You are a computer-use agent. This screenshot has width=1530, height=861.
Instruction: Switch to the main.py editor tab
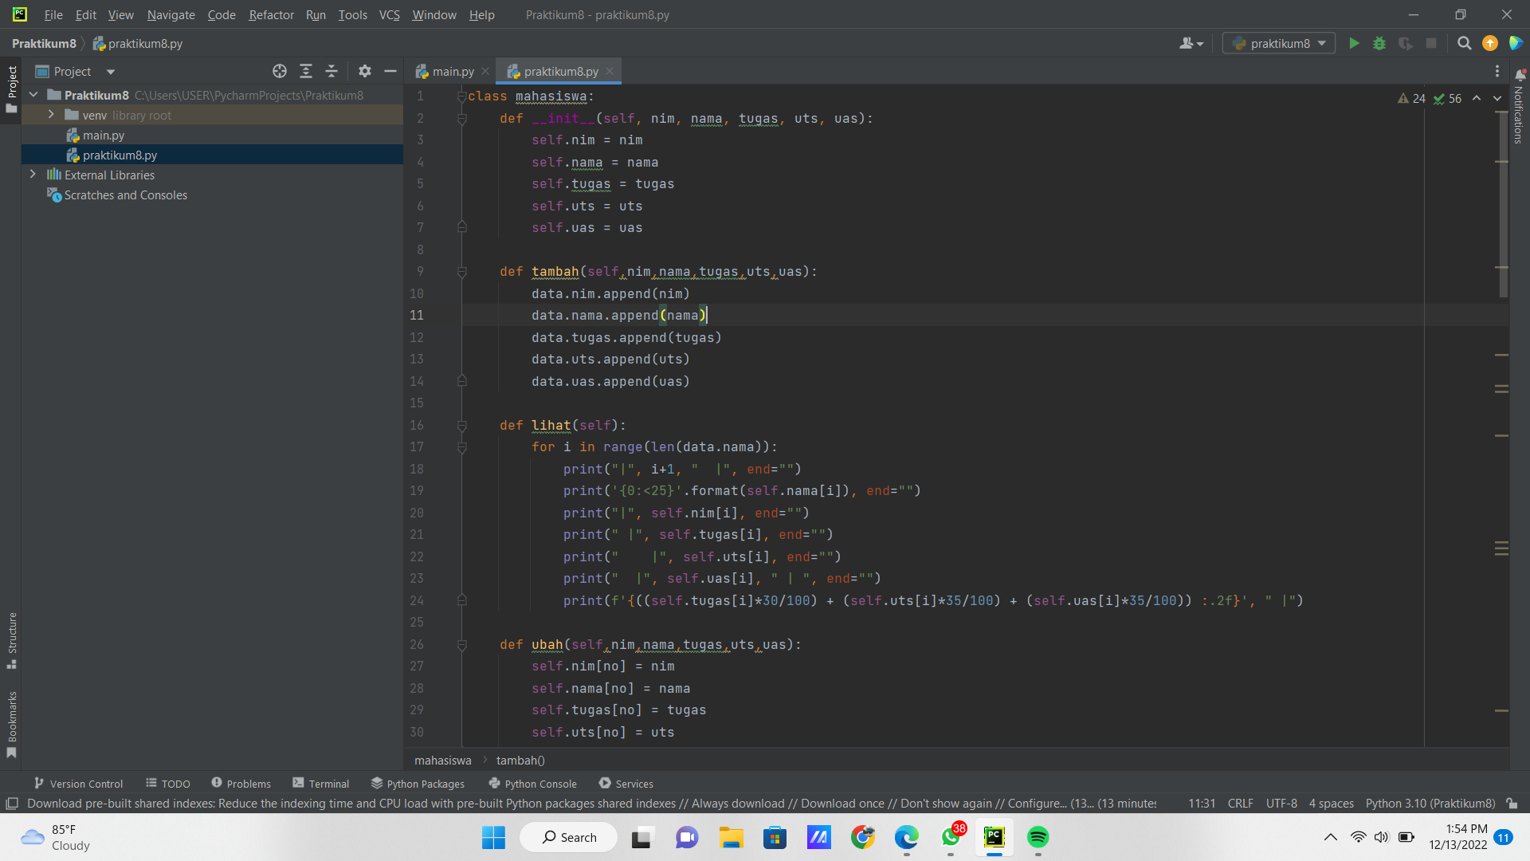[x=451, y=71]
